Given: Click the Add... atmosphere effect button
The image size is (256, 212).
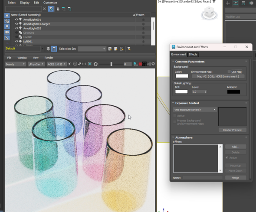Looking at the screenshot, I should pos(236,147).
